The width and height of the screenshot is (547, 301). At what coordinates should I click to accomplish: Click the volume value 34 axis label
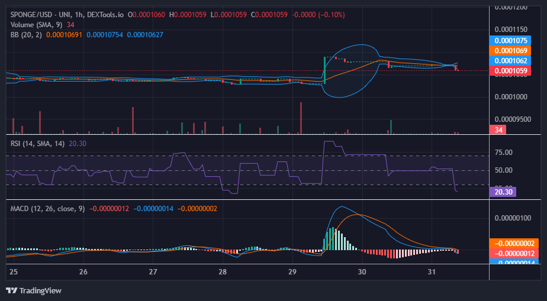tap(498, 130)
